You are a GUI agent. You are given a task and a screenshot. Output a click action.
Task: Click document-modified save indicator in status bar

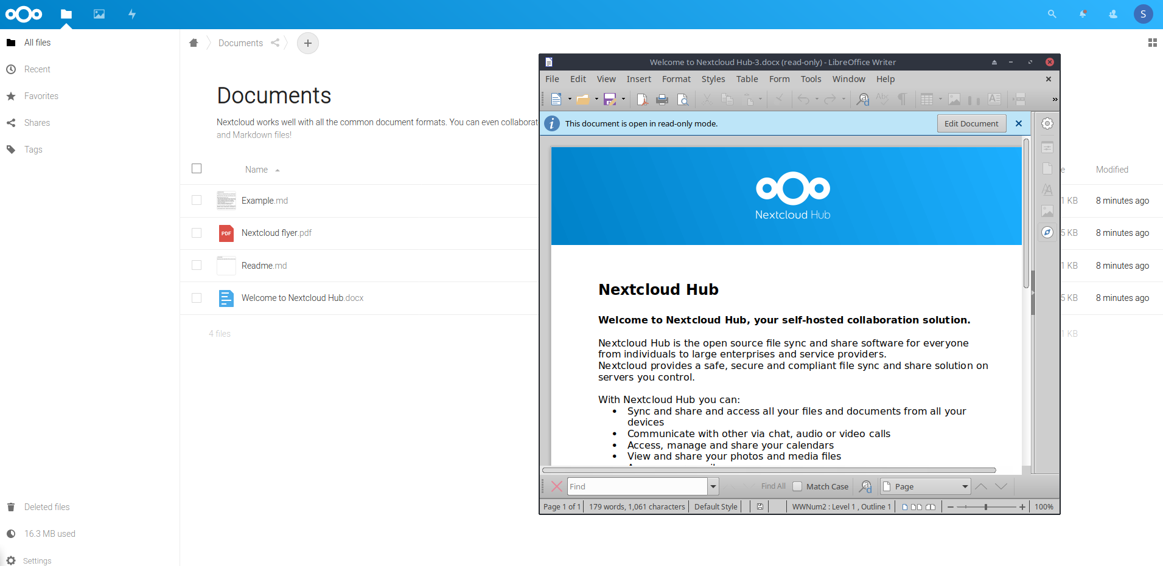760,506
